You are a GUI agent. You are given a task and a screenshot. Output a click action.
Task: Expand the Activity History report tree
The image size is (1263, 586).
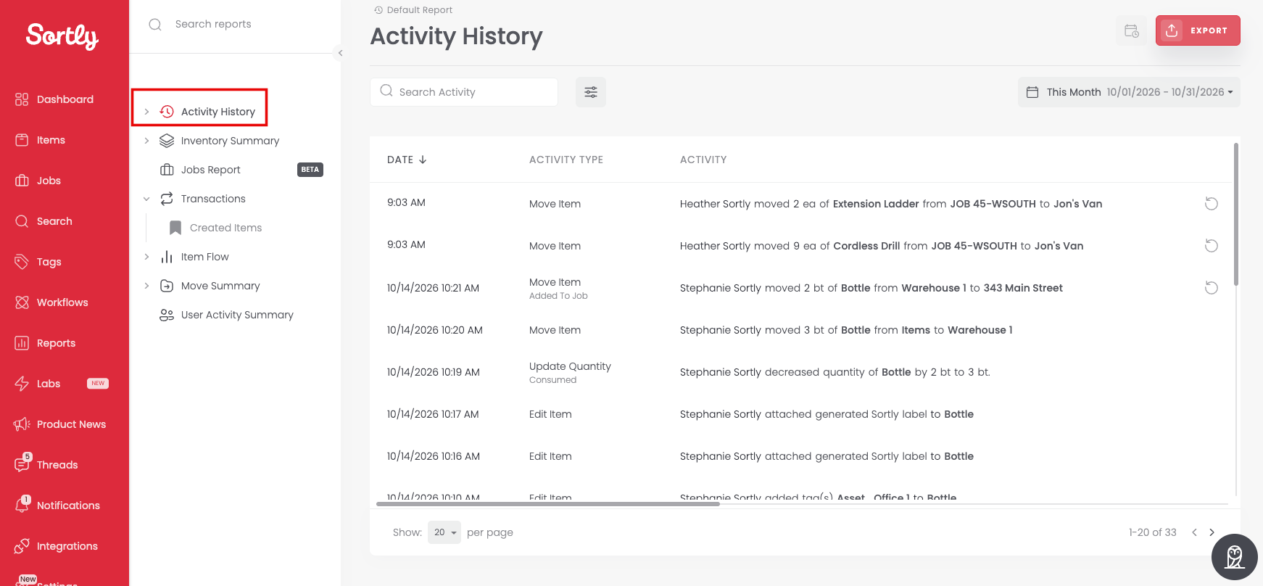click(146, 112)
